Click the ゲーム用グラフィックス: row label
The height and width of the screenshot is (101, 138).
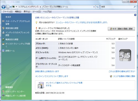(x=46, y=58)
